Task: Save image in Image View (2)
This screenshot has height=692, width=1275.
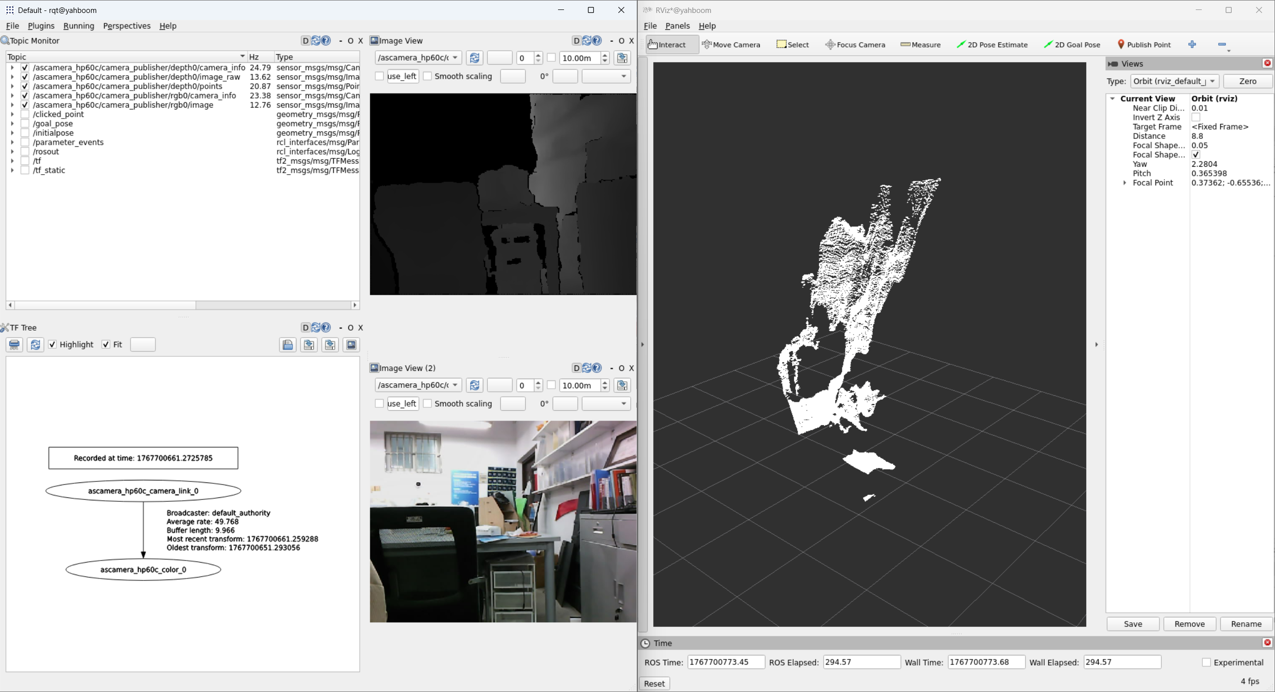Action: tap(622, 385)
